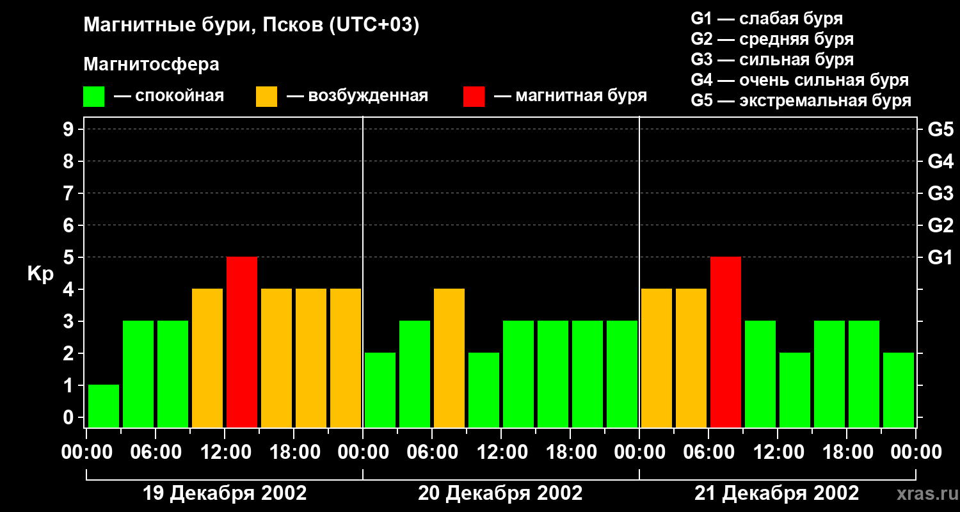Viewport: 960px width, 512px height.
Task: Click the legend line 'G1 — слабая буря'
Action: click(x=767, y=19)
